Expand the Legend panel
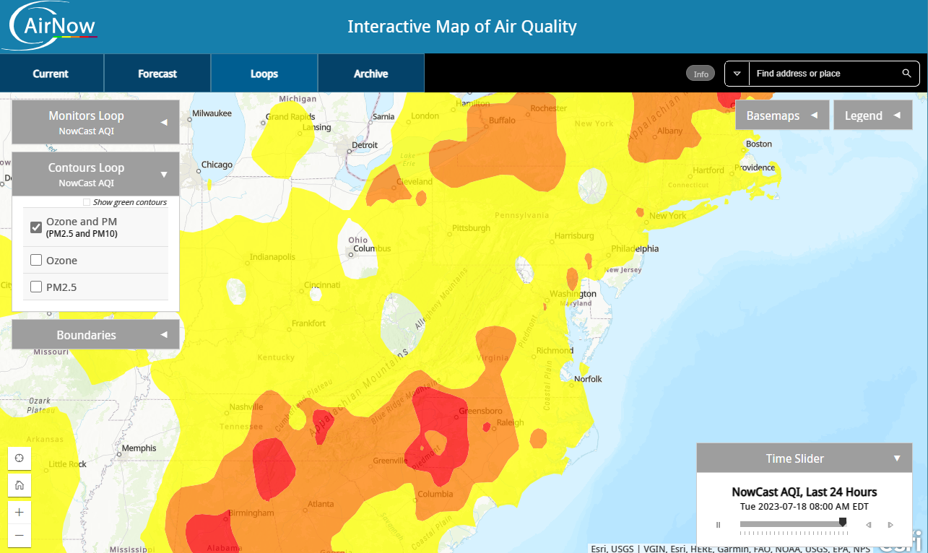The width and height of the screenshot is (928, 553). click(873, 115)
